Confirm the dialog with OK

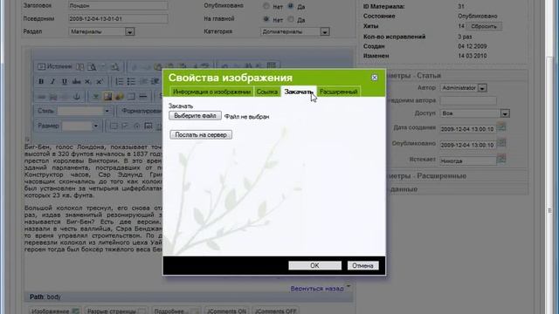(314, 265)
